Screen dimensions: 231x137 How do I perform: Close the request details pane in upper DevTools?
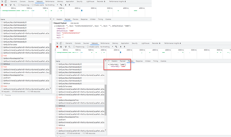click(54, 19)
